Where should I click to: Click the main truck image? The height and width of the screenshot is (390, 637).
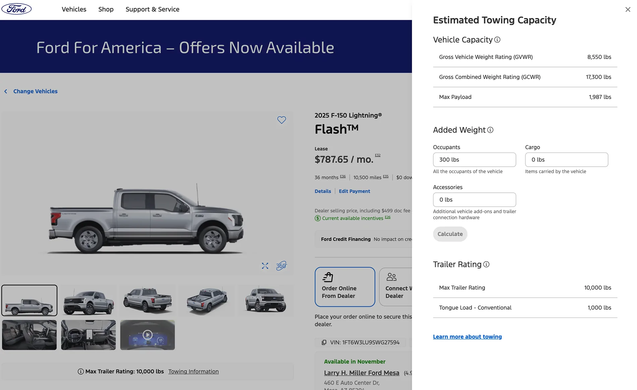click(147, 193)
